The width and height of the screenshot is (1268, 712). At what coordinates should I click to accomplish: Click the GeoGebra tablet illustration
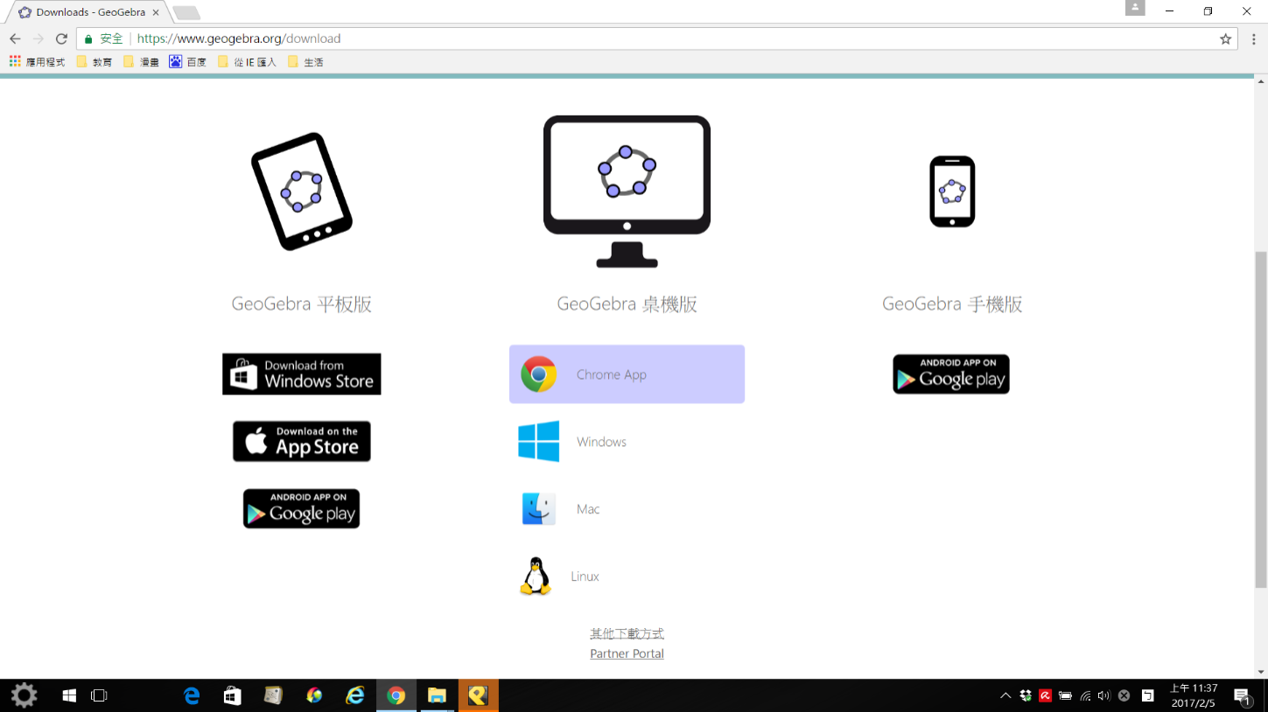(302, 192)
